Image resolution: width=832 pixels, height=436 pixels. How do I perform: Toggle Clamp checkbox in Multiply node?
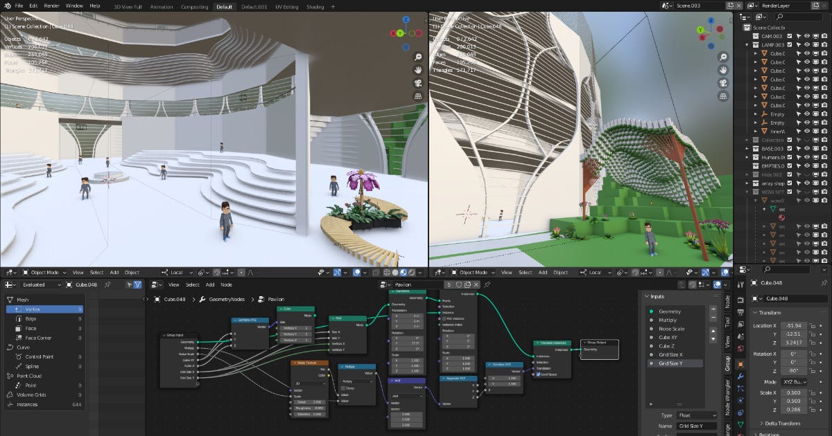343,388
